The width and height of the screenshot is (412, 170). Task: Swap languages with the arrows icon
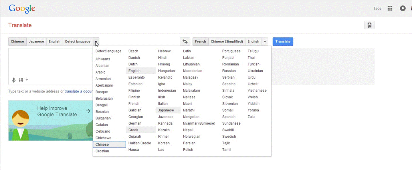pyautogui.click(x=185, y=41)
